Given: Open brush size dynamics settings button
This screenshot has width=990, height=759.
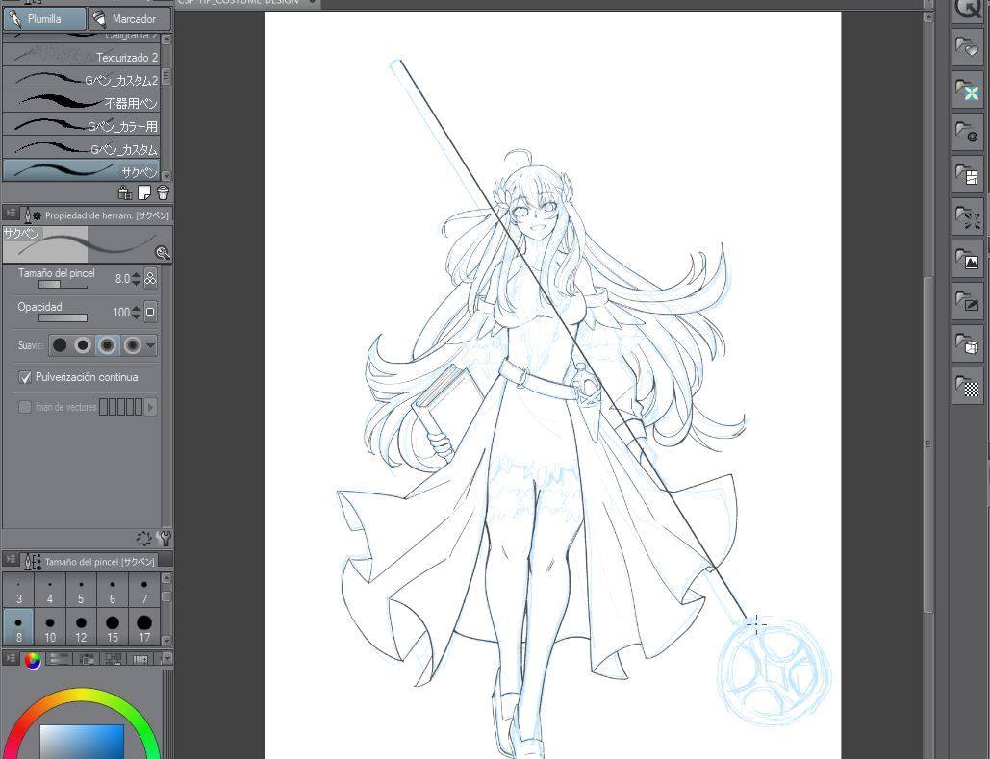Looking at the screenshot, I should [150, 278].
